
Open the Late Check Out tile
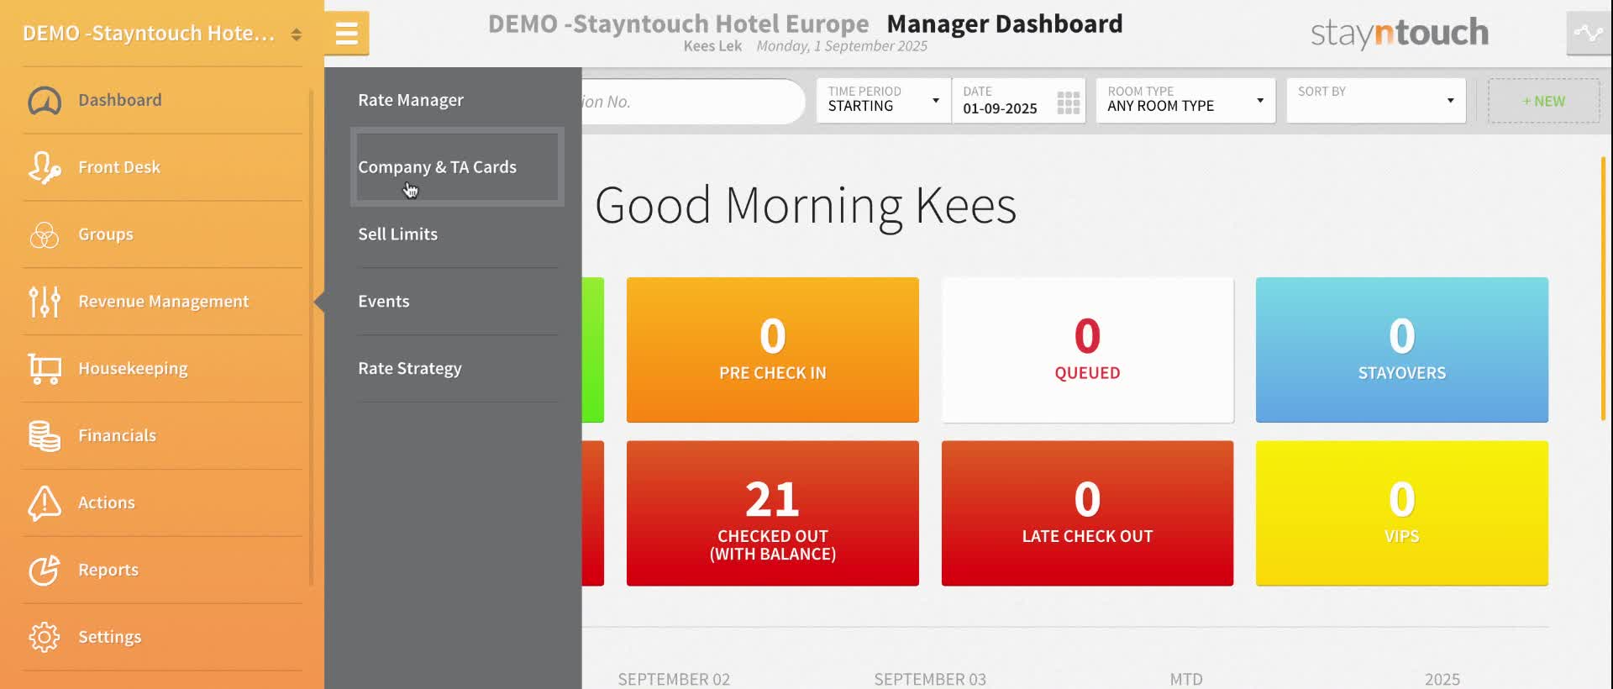pos(1088,513)
